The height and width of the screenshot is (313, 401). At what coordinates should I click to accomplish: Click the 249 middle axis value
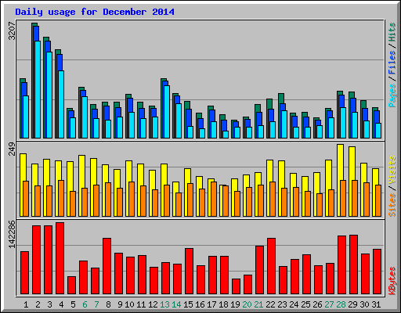pyautogui.click(x=12, y=149)
